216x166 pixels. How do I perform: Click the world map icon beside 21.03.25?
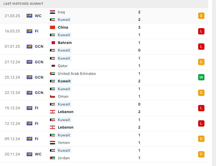click(x=29, y=16)
